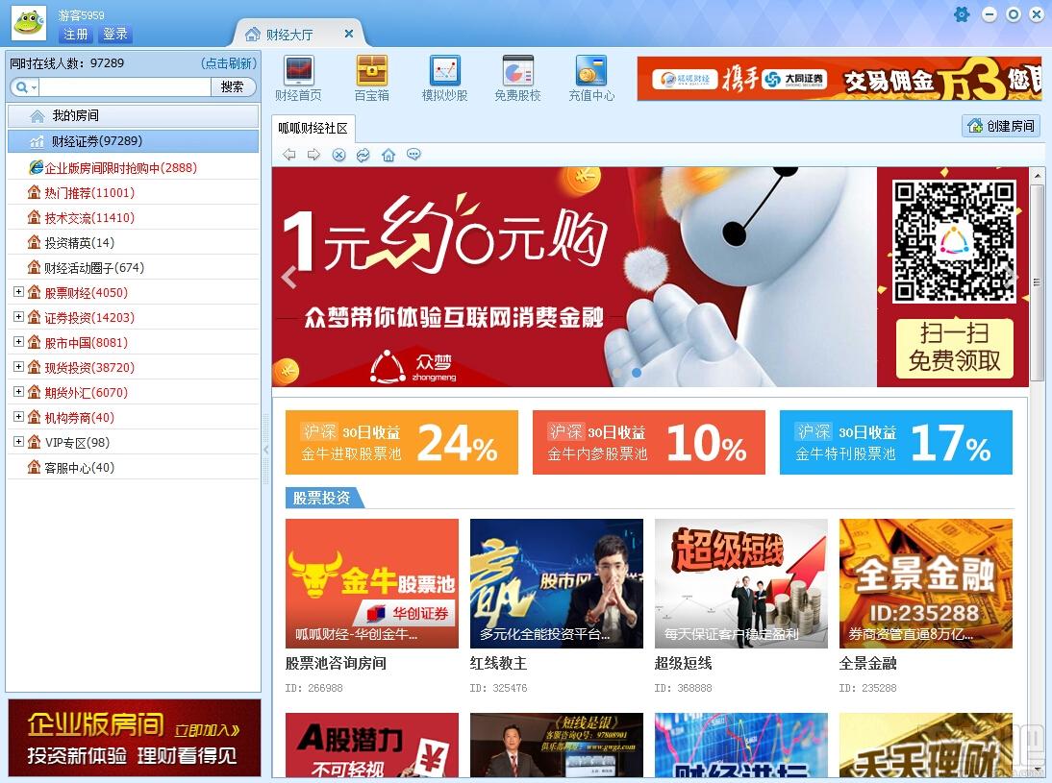Screen dimensions: 1052x783
Task: Select the 呱呱财经社区 tab
Action: coord(313,128)
